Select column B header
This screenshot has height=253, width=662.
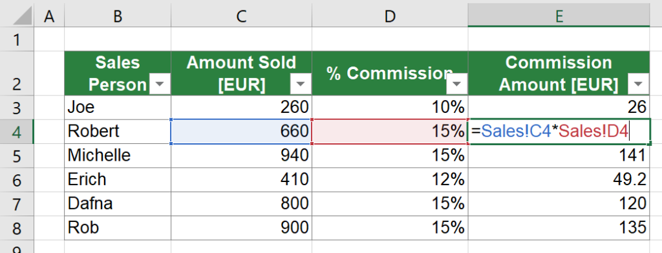point(118,16)
